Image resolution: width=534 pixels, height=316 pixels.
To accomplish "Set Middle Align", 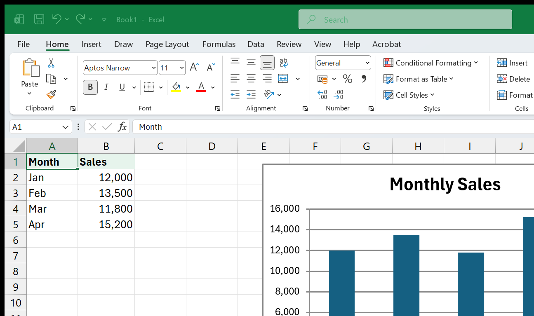I will coord(251,62).
